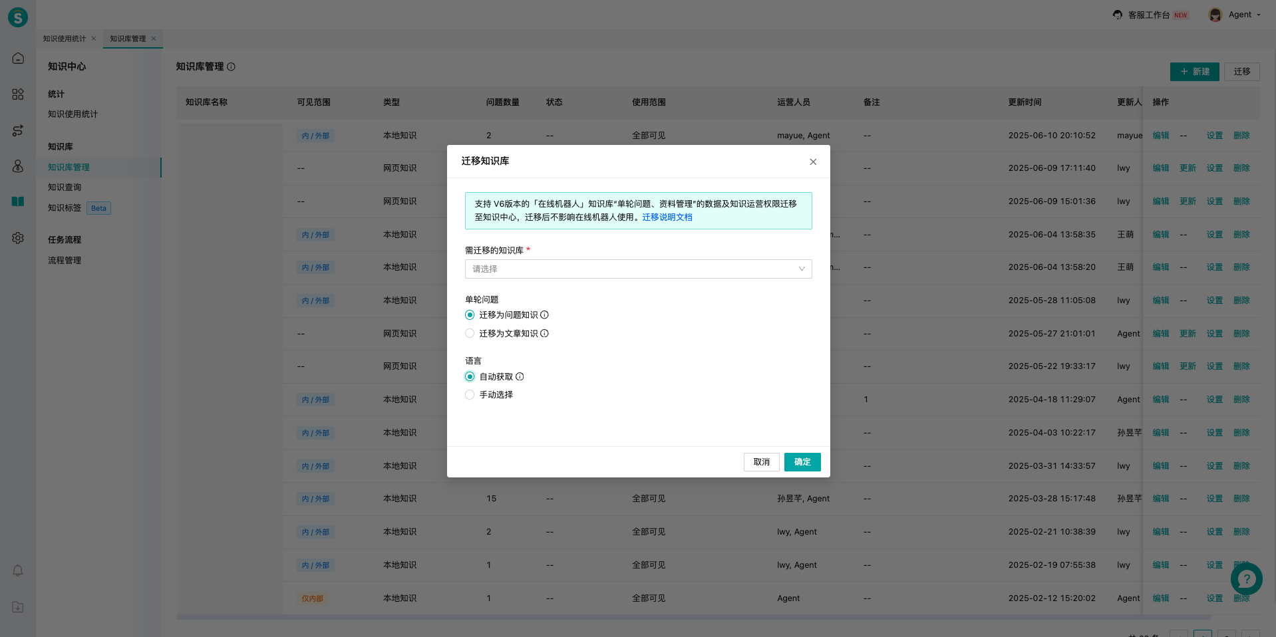Click the notification bell icon

[x=18, y=571]
